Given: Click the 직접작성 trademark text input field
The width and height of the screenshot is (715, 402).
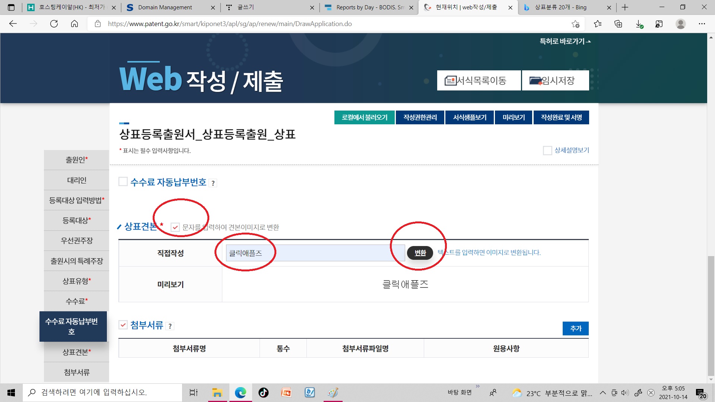Looking at the screenshot, I should [315, 253].
